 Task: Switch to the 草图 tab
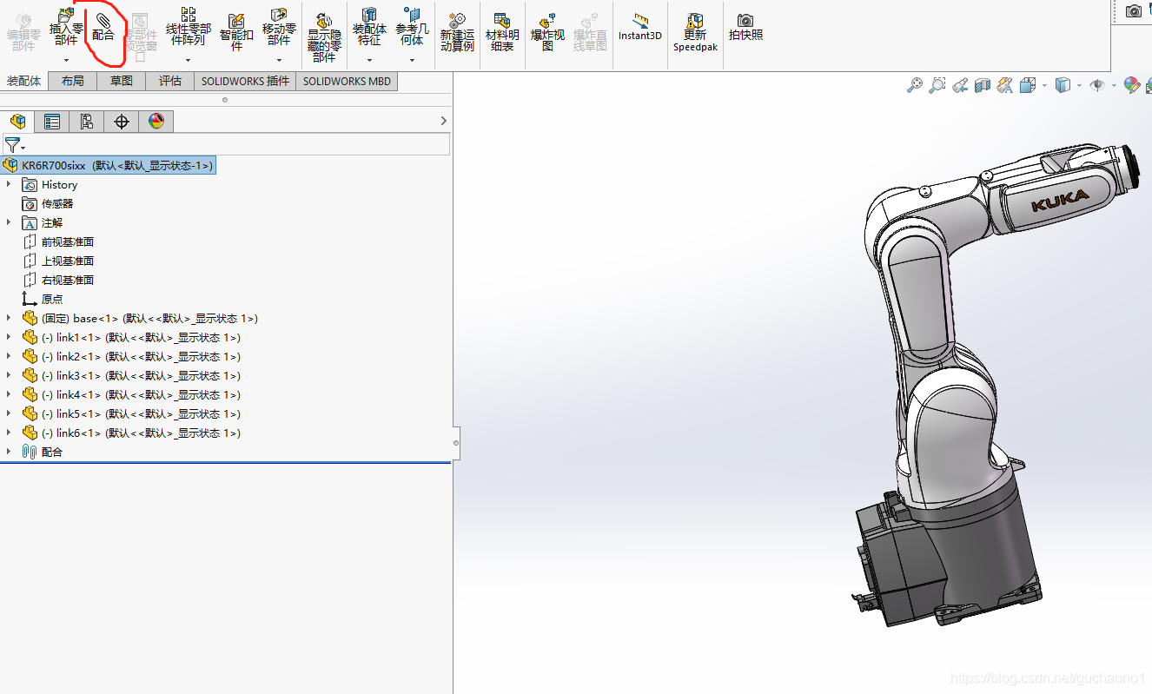click(122, 81)
